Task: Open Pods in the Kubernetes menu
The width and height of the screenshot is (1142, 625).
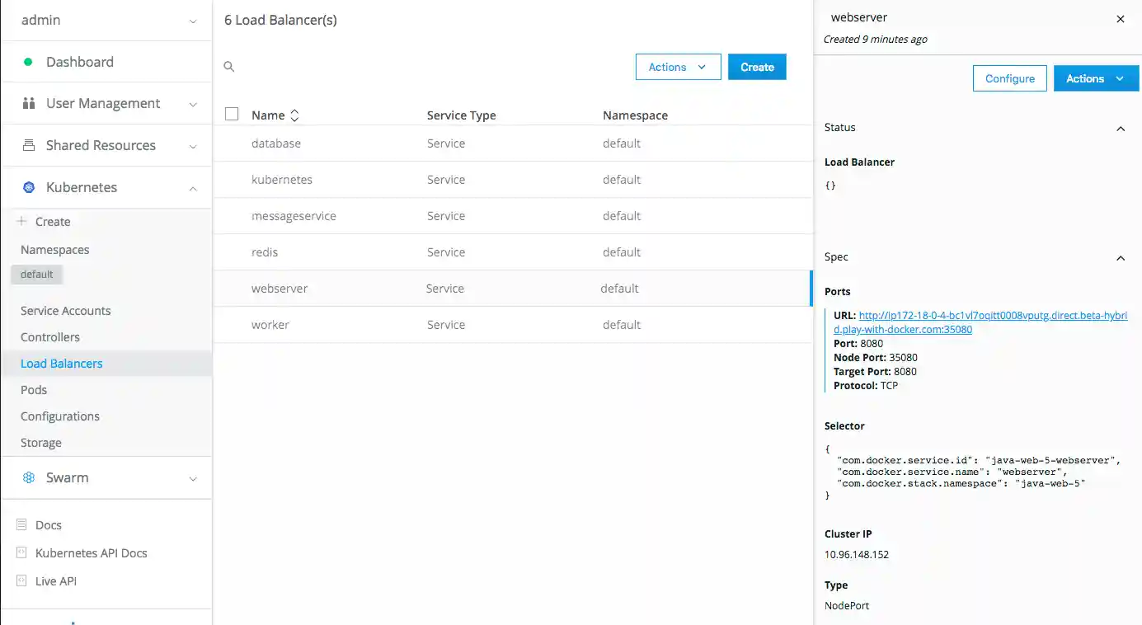Action: point(34,390)
